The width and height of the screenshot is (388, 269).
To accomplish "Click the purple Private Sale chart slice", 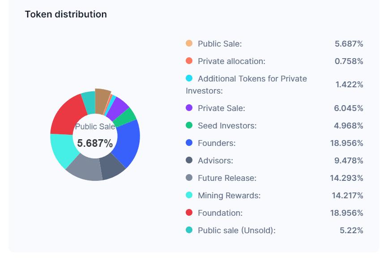I will [x=119, y=107].
